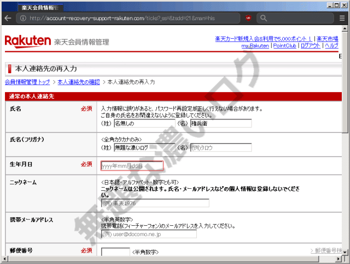Click the vertical scrollbar thumb

(345, 82)
